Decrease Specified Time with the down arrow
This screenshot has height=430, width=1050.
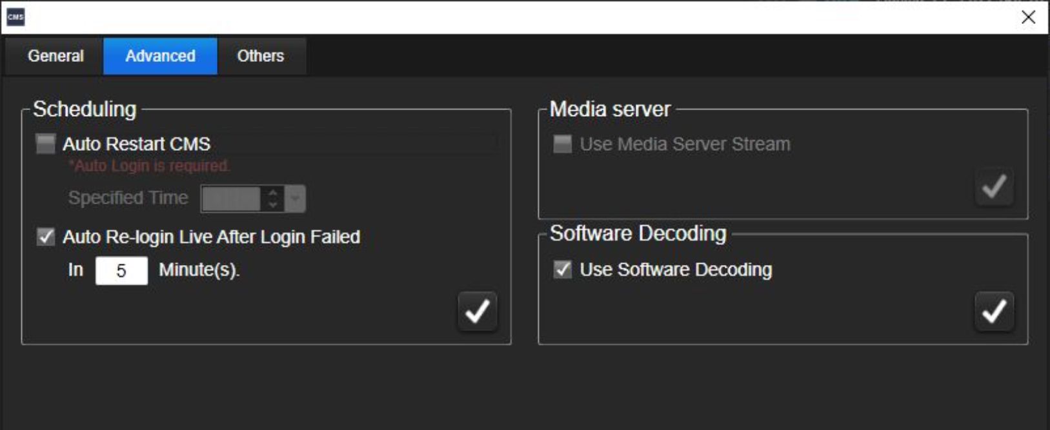point(273,204)
